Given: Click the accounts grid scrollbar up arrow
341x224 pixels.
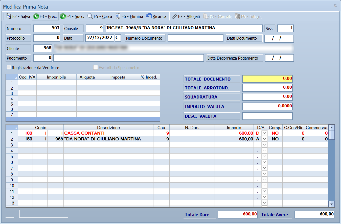Looking at the screenshot, I should (x=331, y=127).
